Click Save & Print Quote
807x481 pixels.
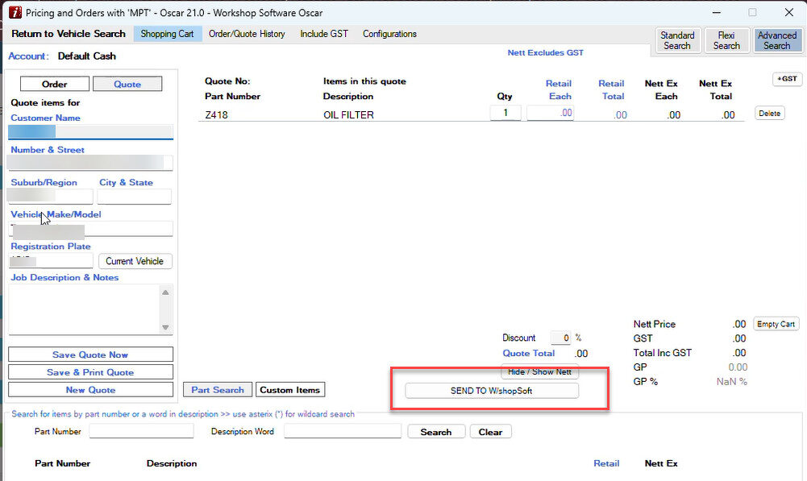click(90, 372)
